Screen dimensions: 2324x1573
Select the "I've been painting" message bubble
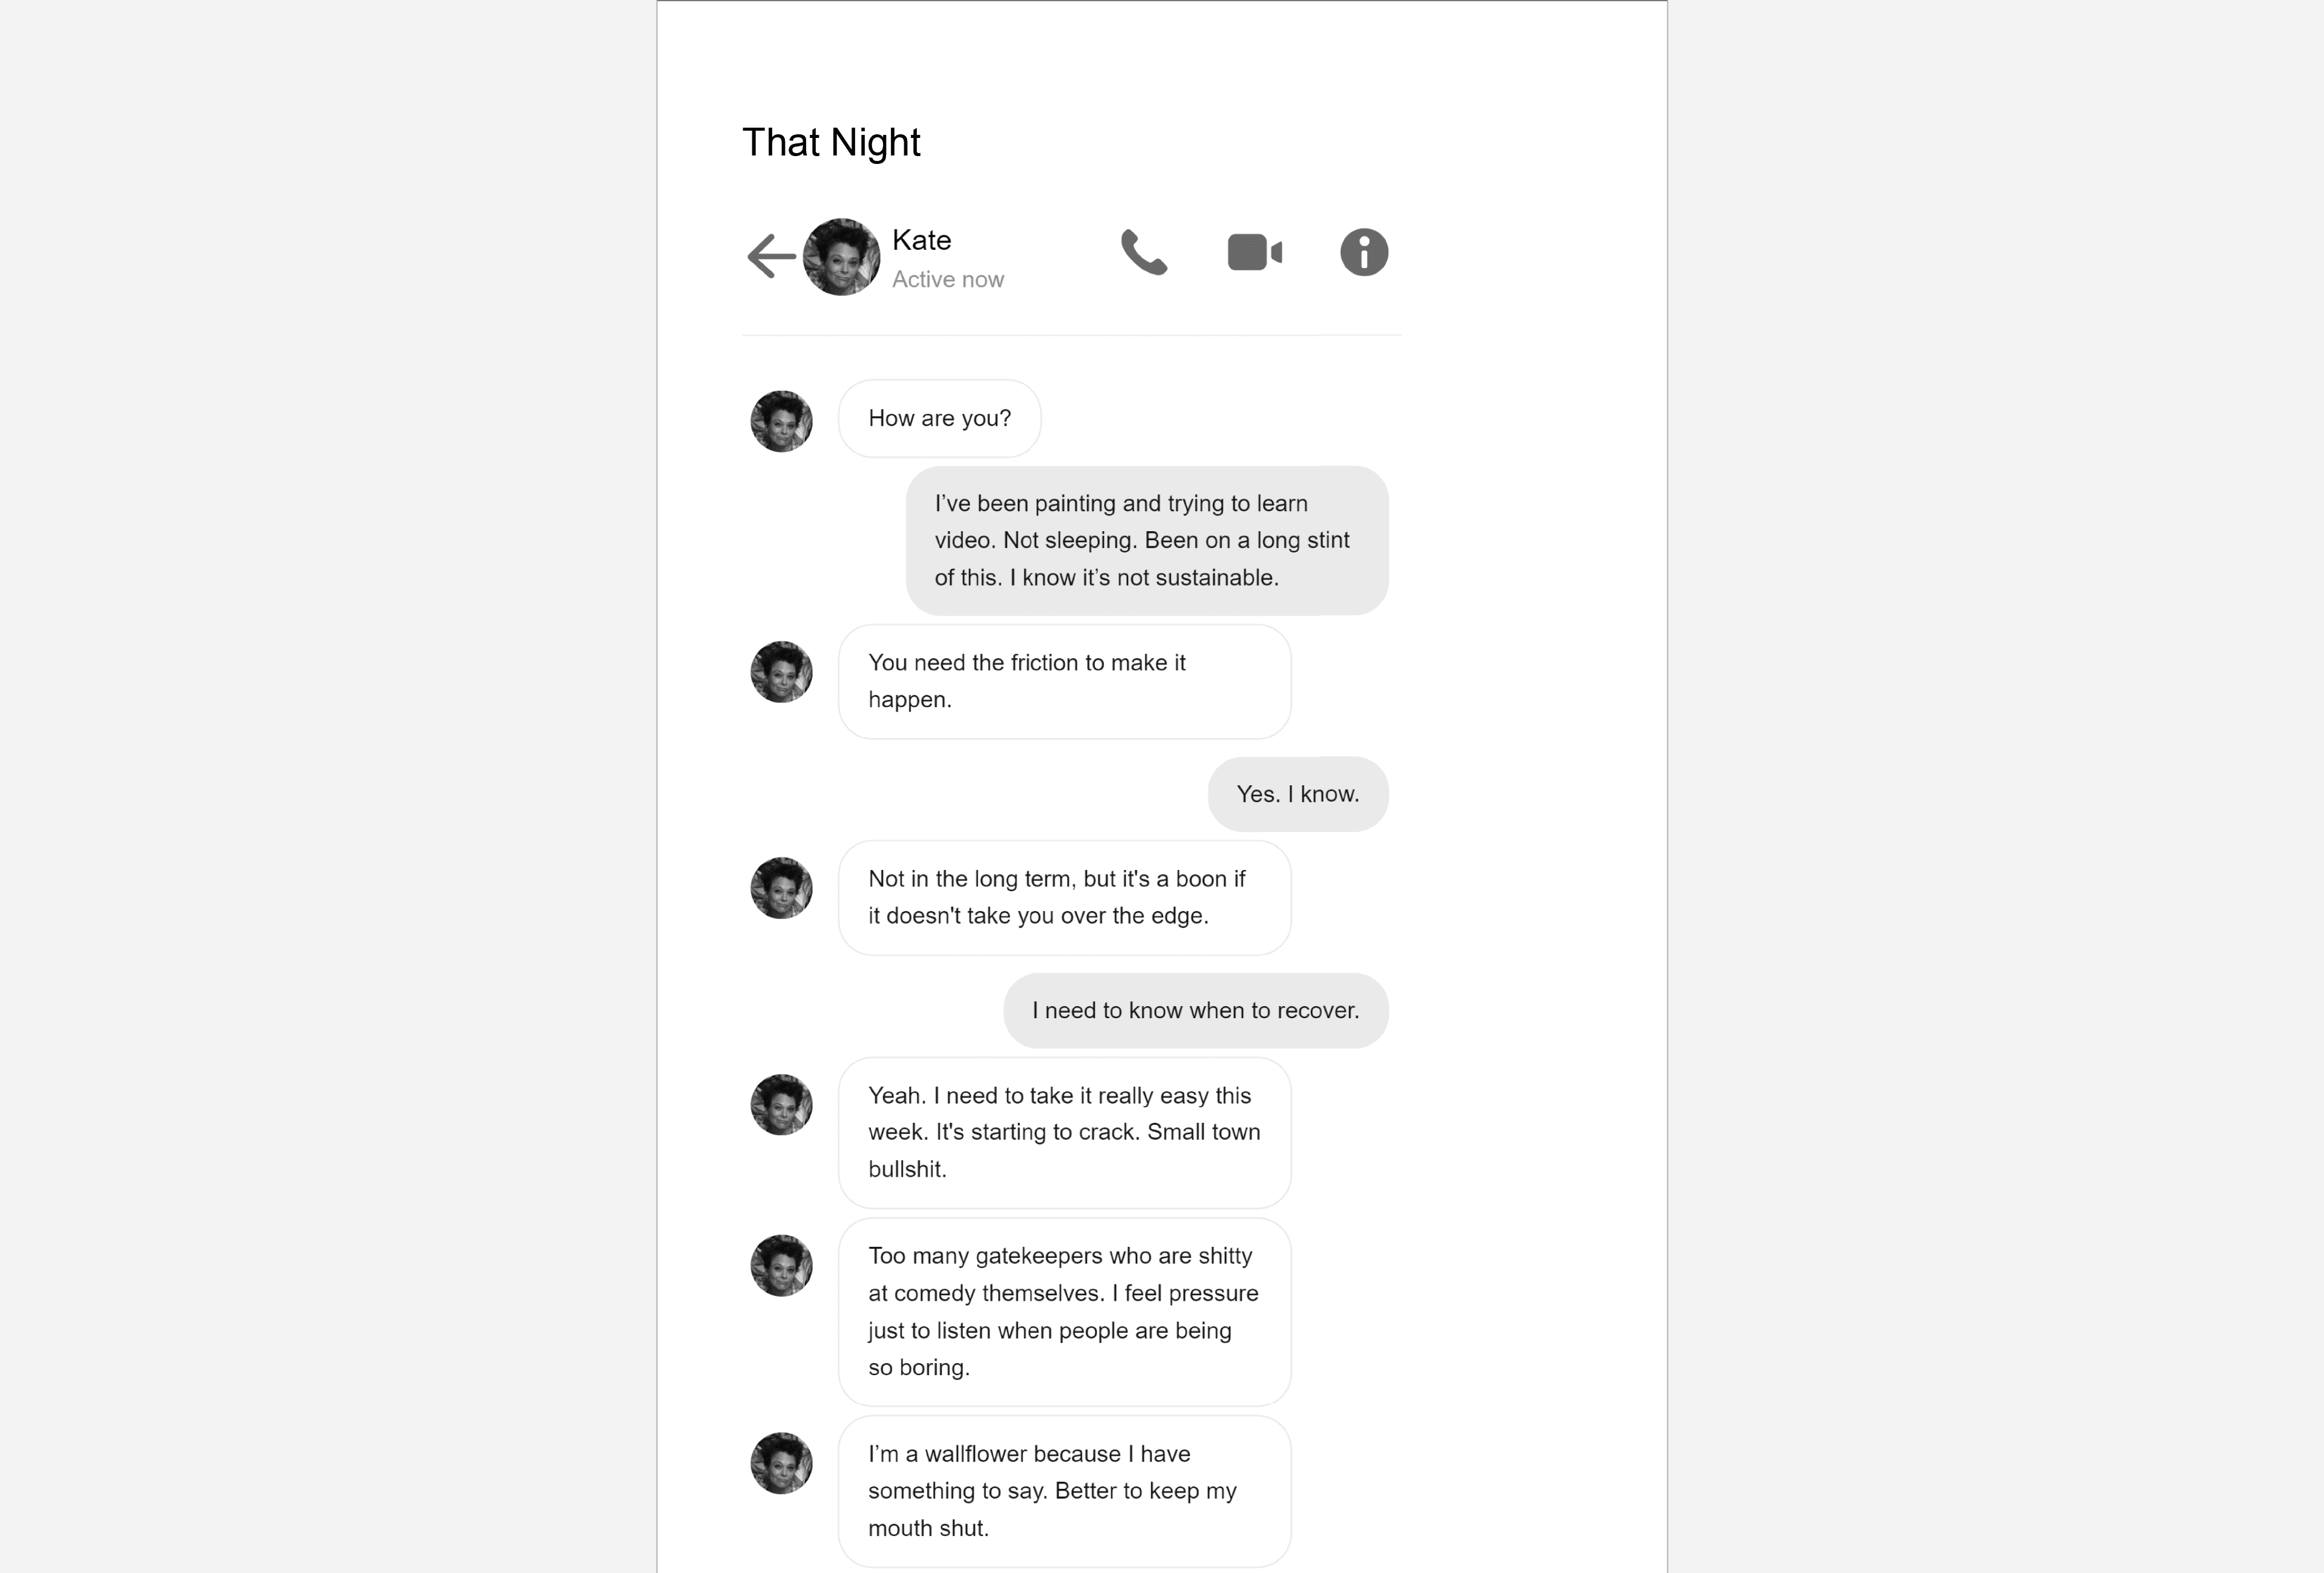pyautogui.click(x=1147, y=541)
